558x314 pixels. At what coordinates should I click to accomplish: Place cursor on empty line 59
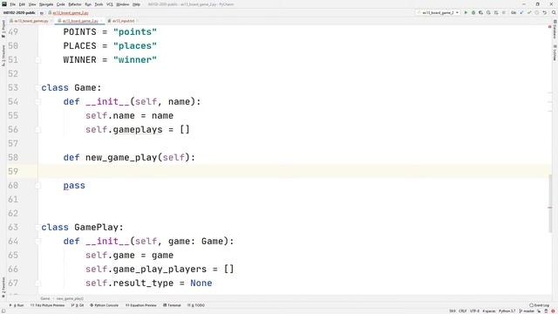click(x=295, y=171)
